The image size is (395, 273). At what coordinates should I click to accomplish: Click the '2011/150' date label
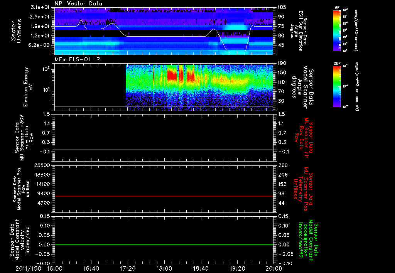(x=28, y=268)
